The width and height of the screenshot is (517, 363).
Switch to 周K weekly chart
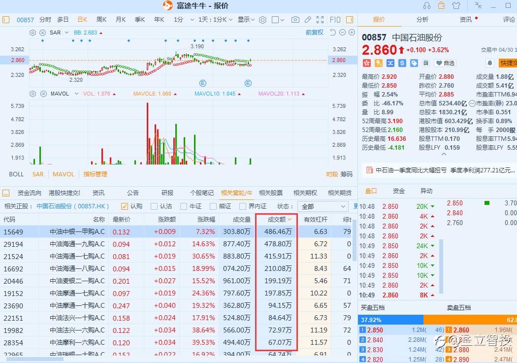pos(101,20)
